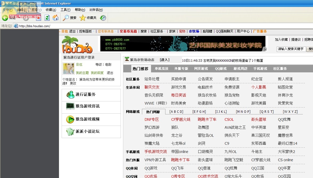The width and height of the screenshot is (313, 178).
Task: Open the QQ飞车 forum
Action: [177, 168]
